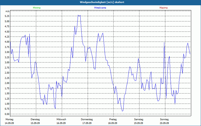Click the Sonntag day label

point(164,119)
